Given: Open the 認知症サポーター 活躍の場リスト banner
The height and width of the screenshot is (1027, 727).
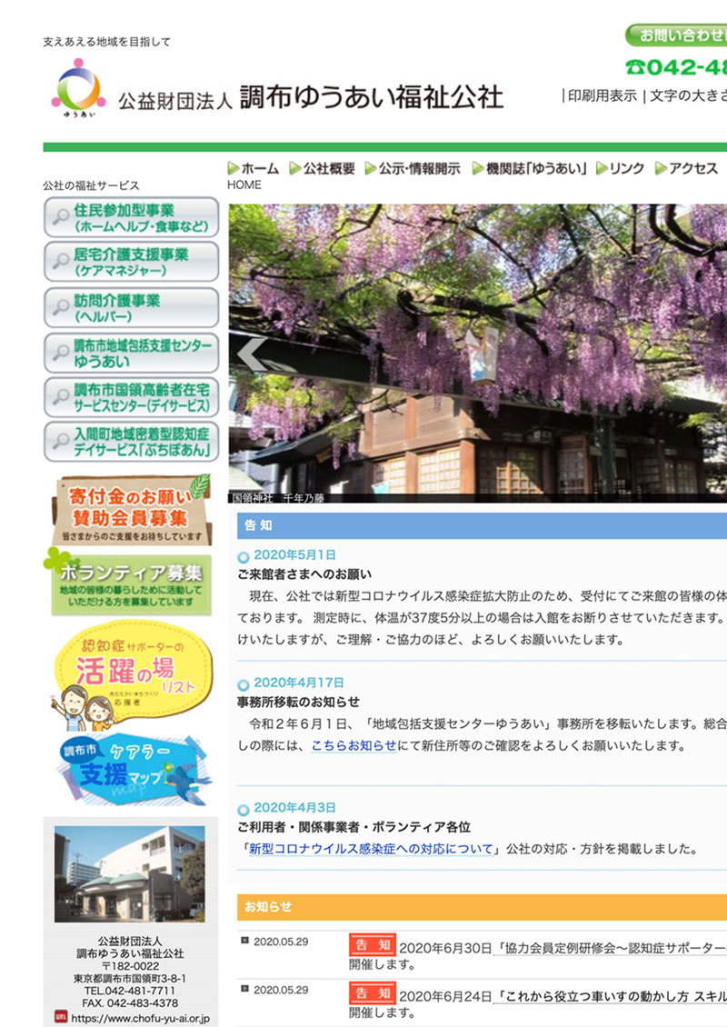Looking at the screenshot, I should click(132, 676).
